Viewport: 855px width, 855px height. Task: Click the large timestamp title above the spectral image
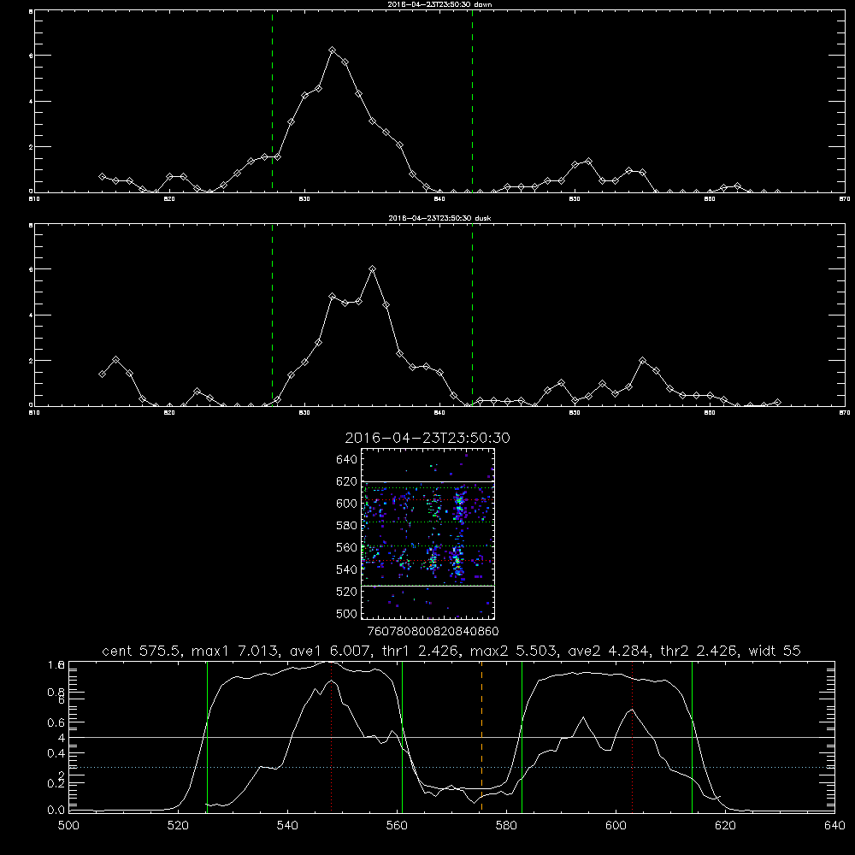pyautogui.click(x=427, y=438)
